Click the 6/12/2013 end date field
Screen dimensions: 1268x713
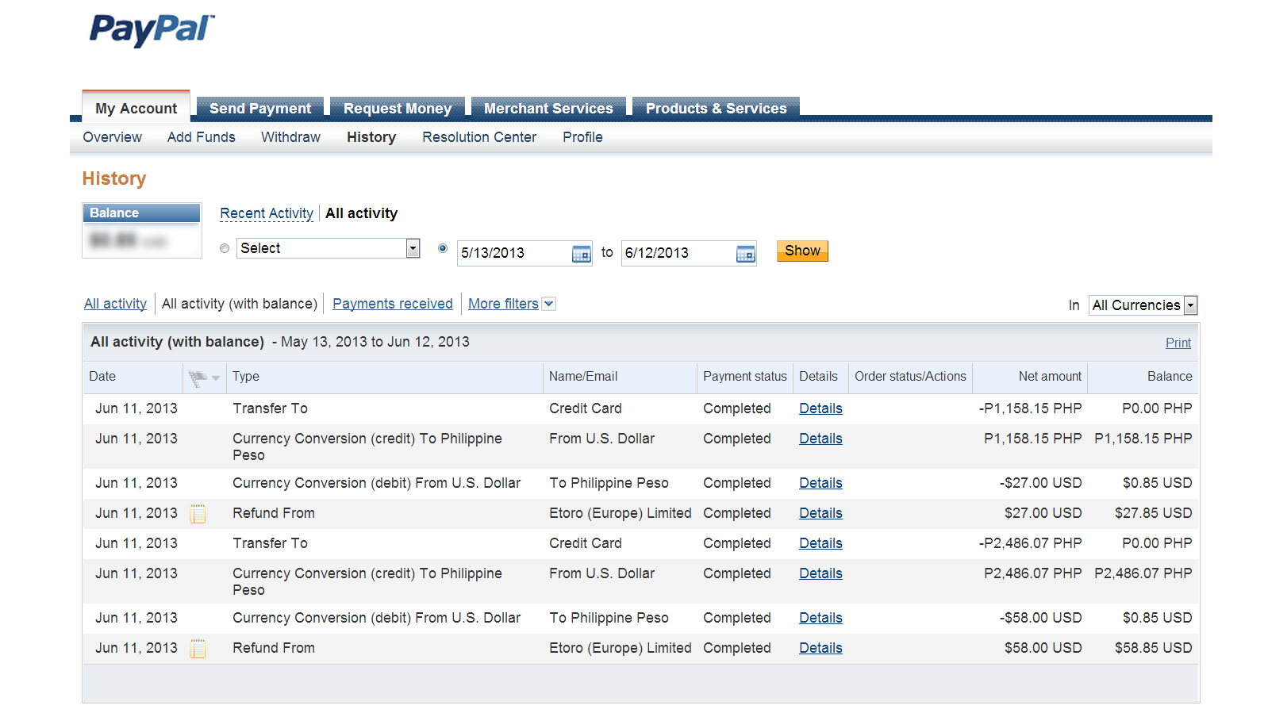click(x=676, y=253)
